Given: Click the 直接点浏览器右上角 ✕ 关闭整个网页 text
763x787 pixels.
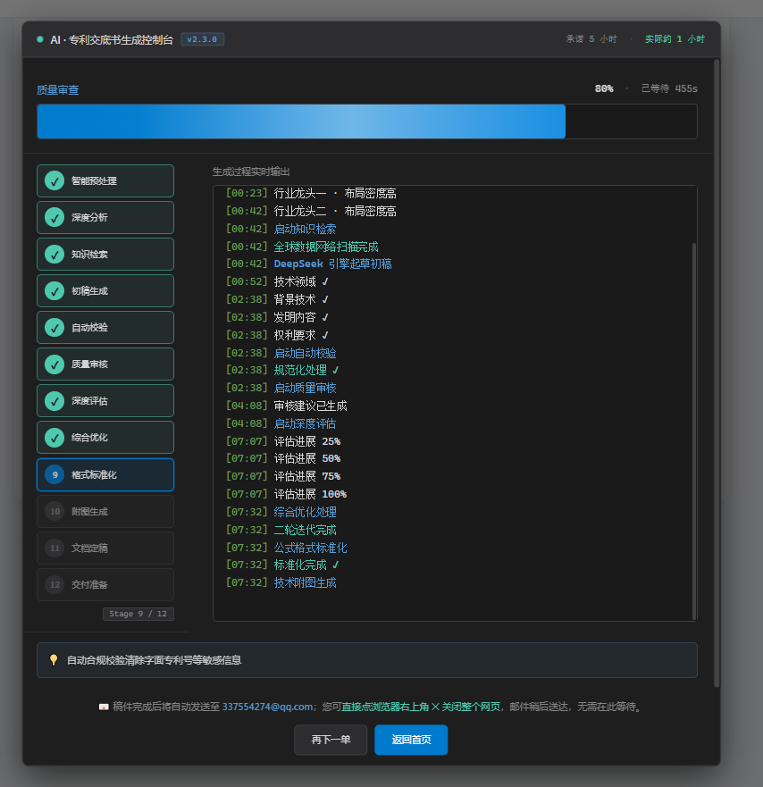Looking at the screenshot, I should [x=421, y=707].
